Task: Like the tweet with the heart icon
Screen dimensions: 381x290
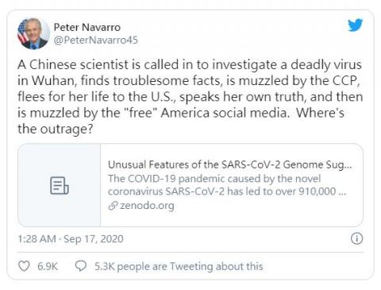Action: point(24,266)
